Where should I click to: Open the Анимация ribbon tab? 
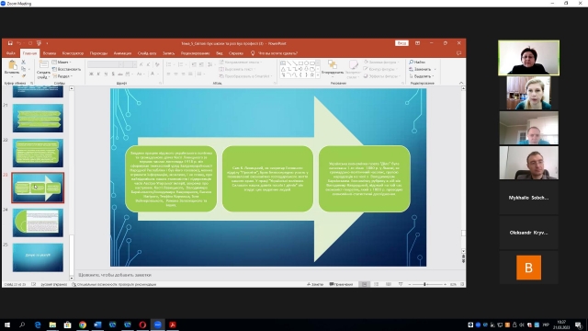point(122,53)
